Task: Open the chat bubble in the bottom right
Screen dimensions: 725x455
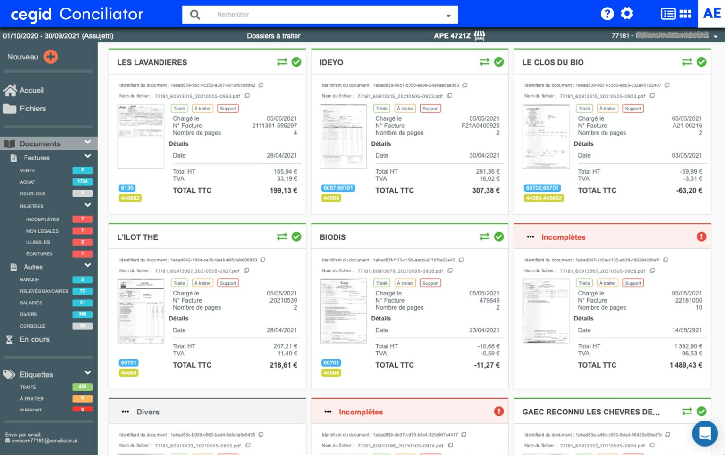Action: point(705,433)
